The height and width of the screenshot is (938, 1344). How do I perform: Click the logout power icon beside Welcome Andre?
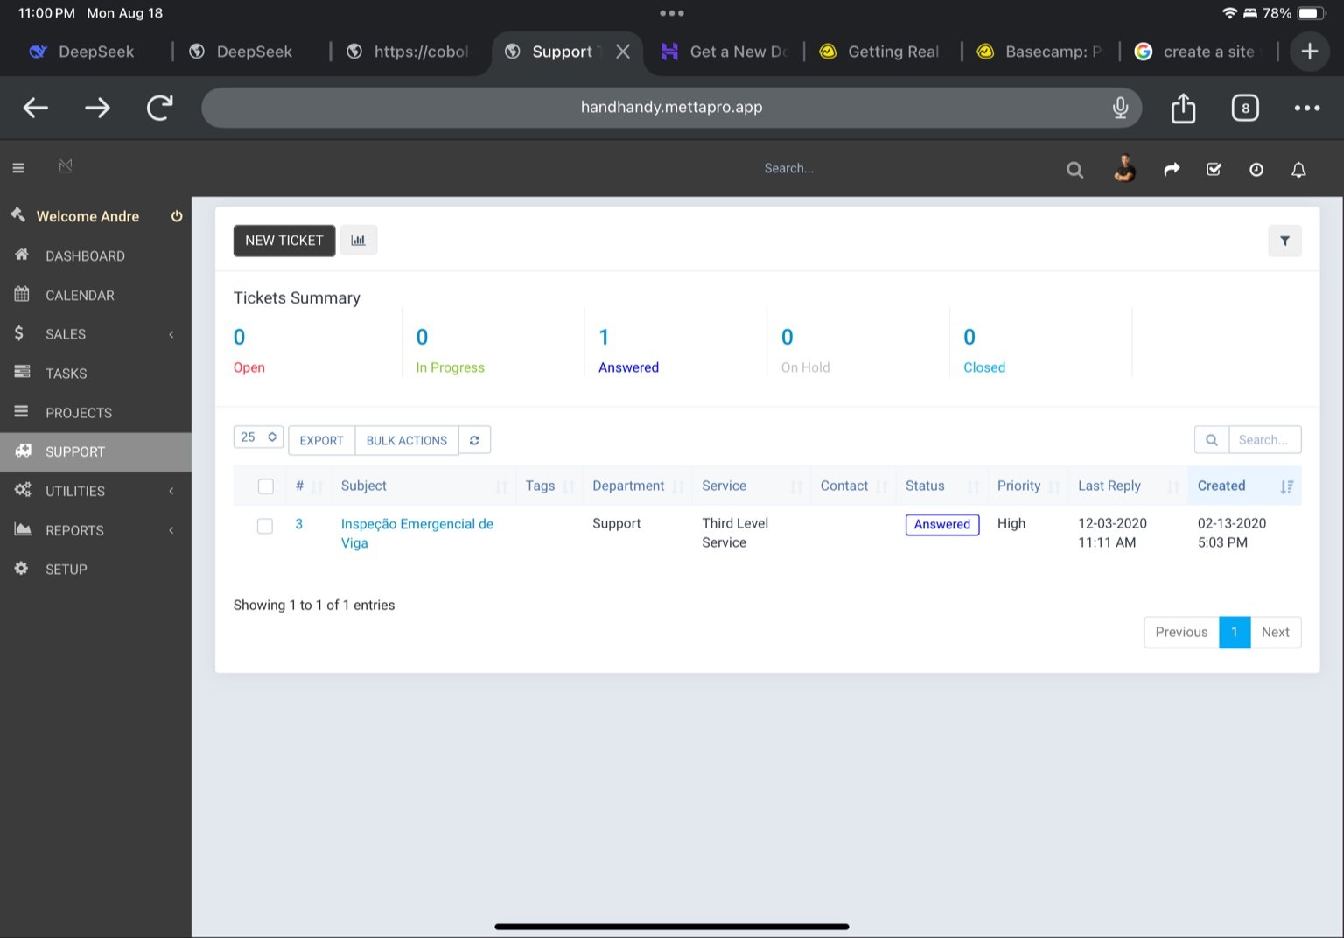(x=177, y=216)
